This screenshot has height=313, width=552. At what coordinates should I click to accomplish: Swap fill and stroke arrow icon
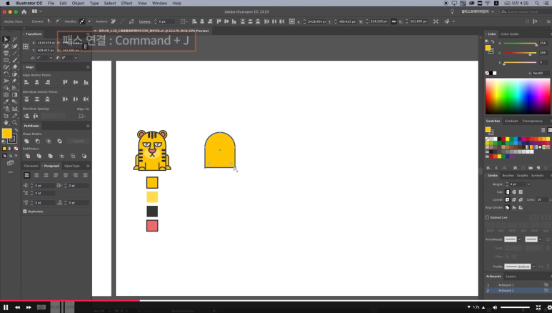click(16, 130)
